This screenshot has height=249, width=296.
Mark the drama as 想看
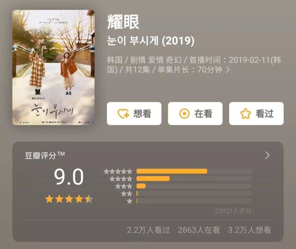pyautogui.click(x=134, y=114)
